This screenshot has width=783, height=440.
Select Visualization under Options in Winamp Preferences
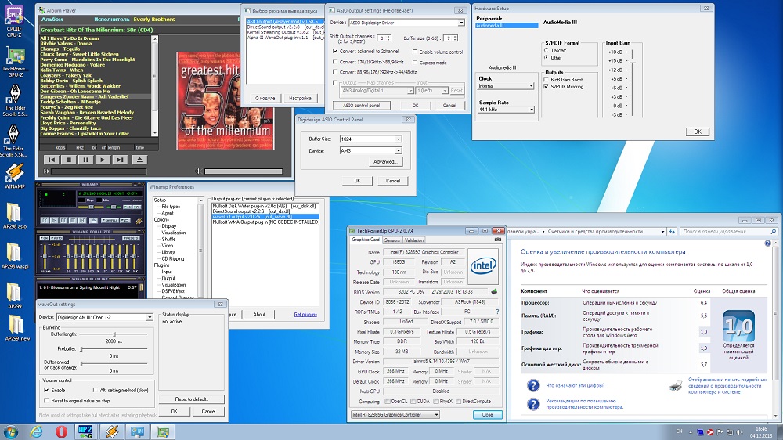coord(174,233)
